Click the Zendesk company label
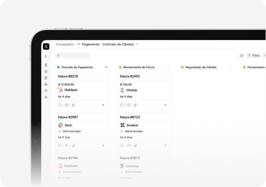The width and height of the screenshot is (266, 187). pos(132,125)
